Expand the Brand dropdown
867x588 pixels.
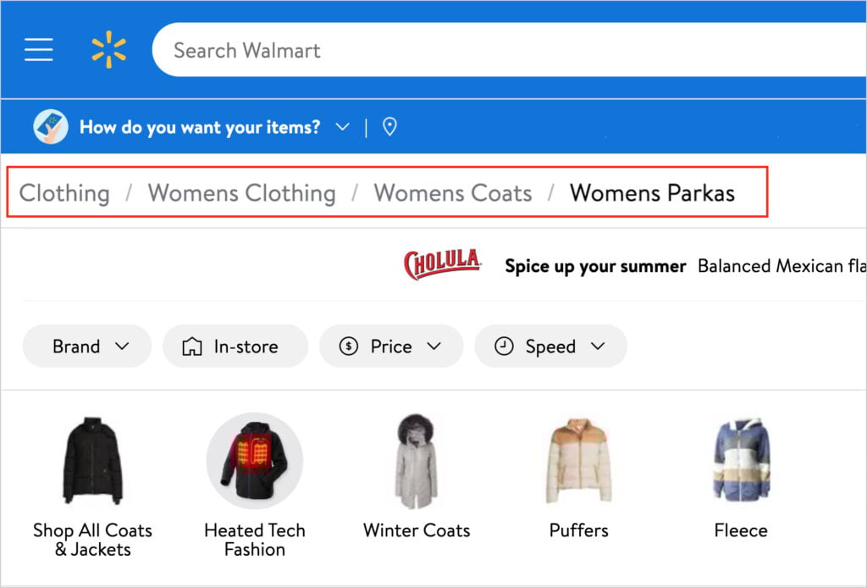[x=121, y=346]
